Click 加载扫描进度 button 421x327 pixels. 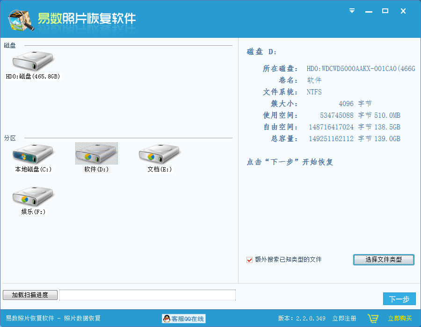click(x=30, y=295)
